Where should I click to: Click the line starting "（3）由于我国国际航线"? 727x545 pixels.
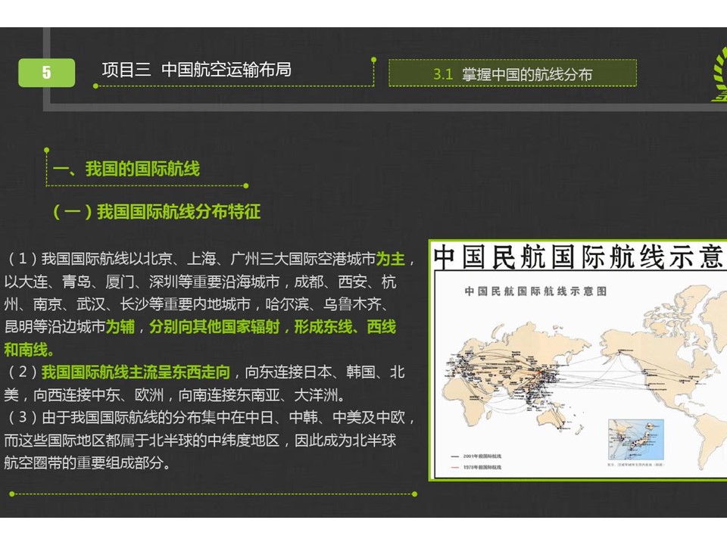coord(210,417)
